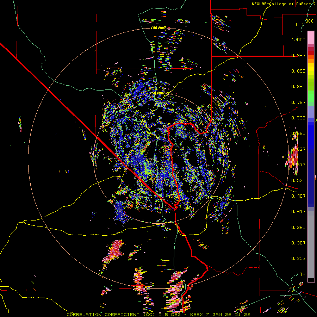The image size is (317, 317).
Task: Click the 50 NMI range ring label
Action: click(158, 93)
